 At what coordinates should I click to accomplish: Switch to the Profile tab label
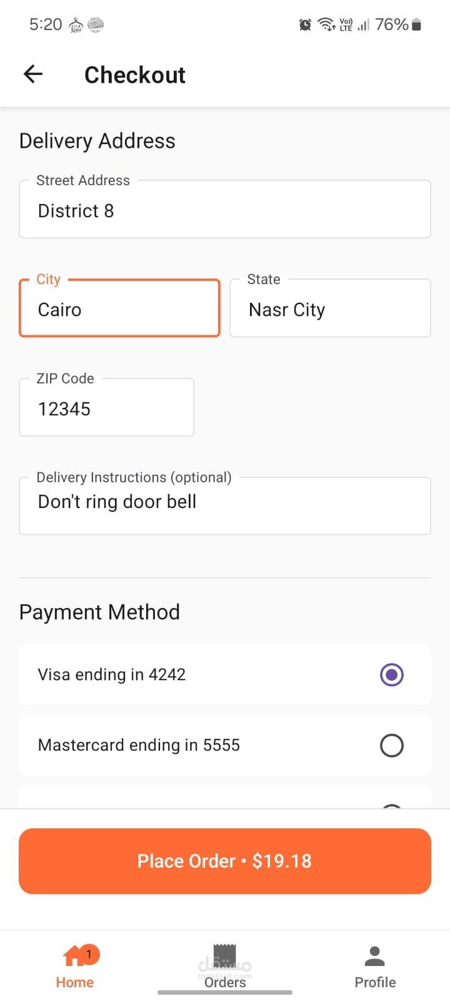[375, 982]
